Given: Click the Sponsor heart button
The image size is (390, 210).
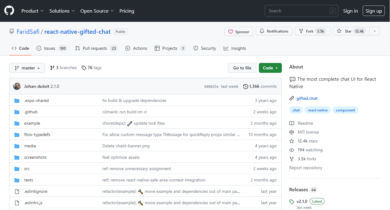Looking at the screenshot, I should tap(239, 31).
